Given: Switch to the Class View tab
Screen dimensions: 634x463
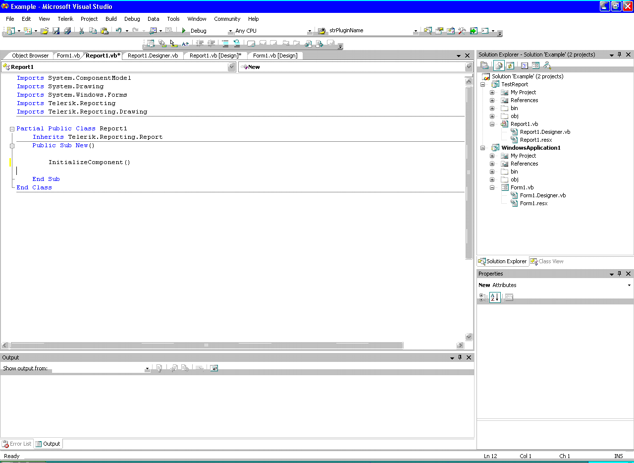Looking at the screenshot, I should tap(547, 261).
